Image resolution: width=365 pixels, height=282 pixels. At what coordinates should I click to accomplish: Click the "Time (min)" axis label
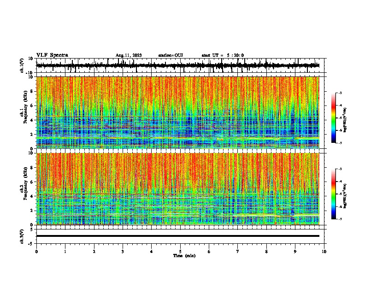(184, 256)
